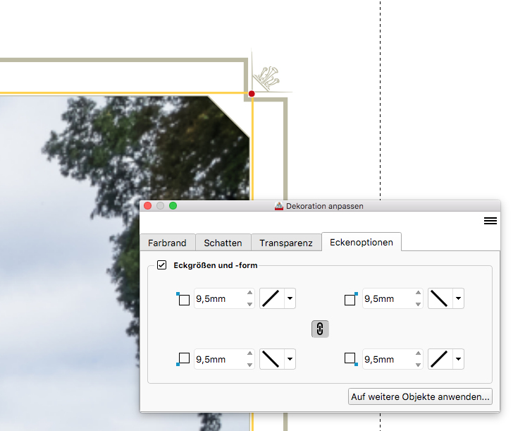
Task: Click the top-left corner indicator icon
Action: click(183, 298)
